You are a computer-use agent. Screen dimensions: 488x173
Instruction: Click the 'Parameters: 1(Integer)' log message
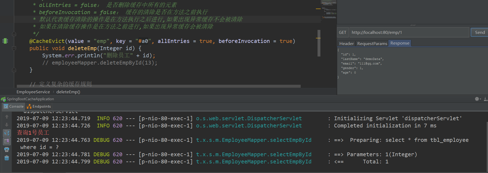(x=382, y=154)
